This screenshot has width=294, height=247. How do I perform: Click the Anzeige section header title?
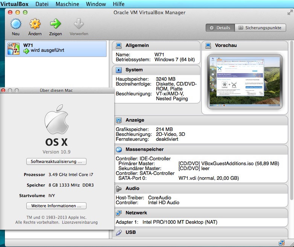pyautogui.click(x=135, y=120)
